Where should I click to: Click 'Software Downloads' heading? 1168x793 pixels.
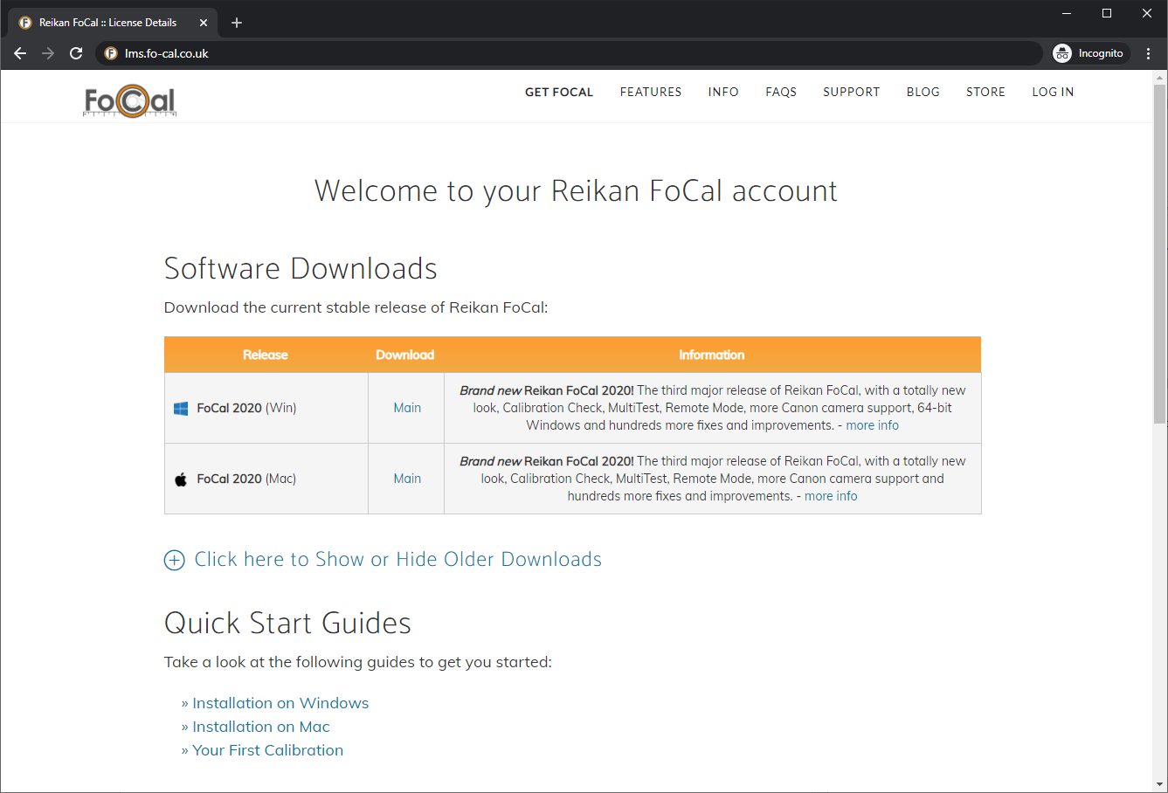[x=301, y=268]
